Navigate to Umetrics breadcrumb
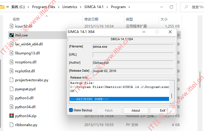 tap(70, 7)
